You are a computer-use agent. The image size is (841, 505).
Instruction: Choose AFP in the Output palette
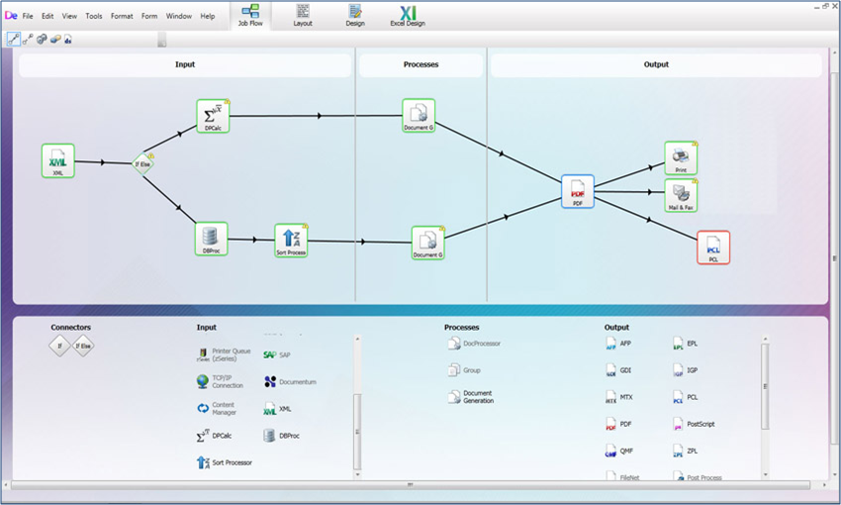point(618,344)
